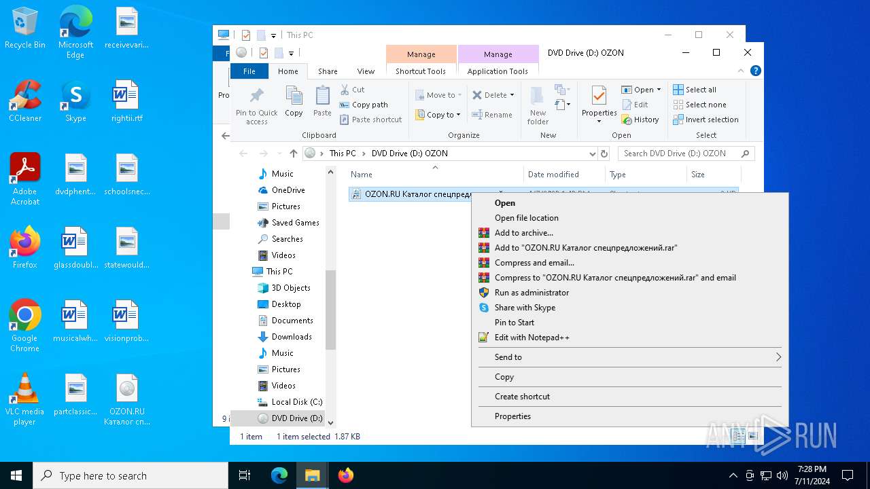Open Shortcut Tools tab
This screenshot has width=870, height=489.
[421, 71]
